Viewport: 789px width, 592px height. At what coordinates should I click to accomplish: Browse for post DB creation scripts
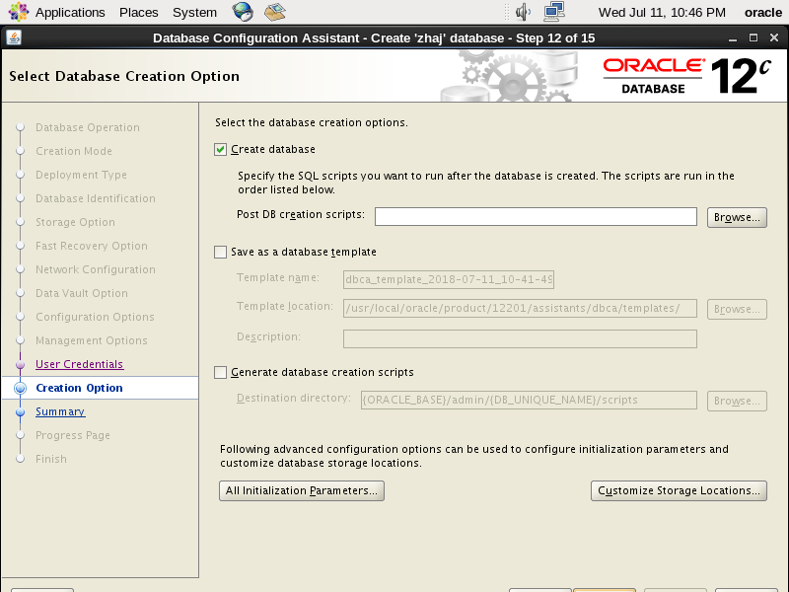(x=737, y=217)
